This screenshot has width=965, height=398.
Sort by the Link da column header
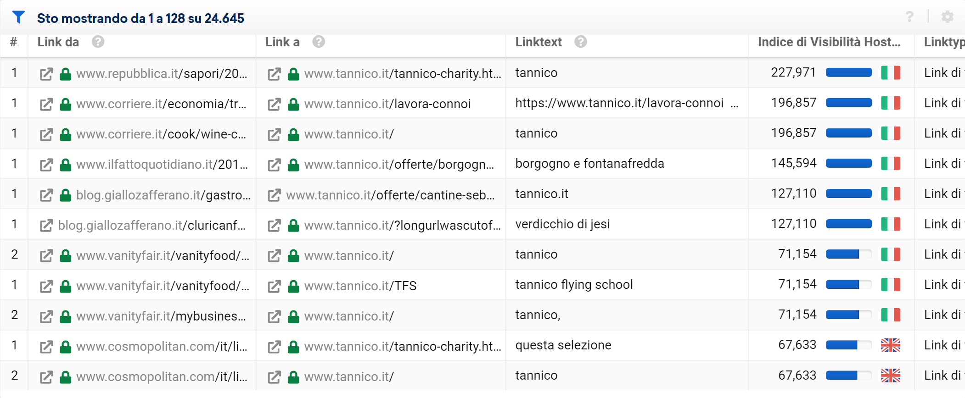(58, 42)
